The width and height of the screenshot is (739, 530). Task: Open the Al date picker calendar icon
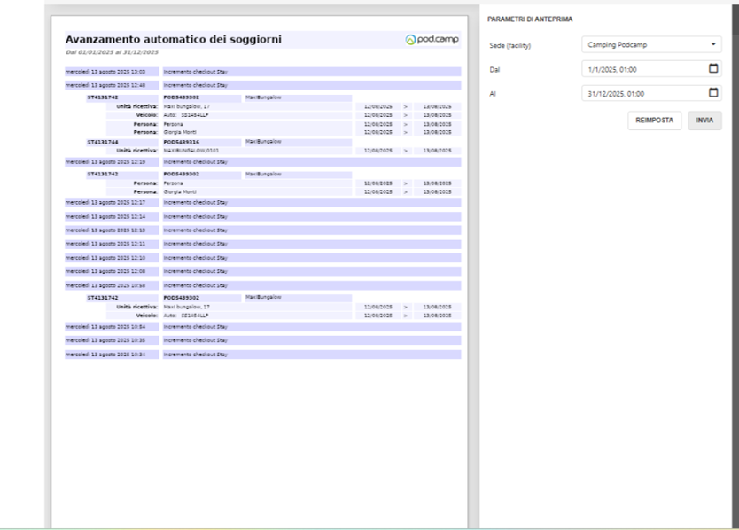coord(713,92)
